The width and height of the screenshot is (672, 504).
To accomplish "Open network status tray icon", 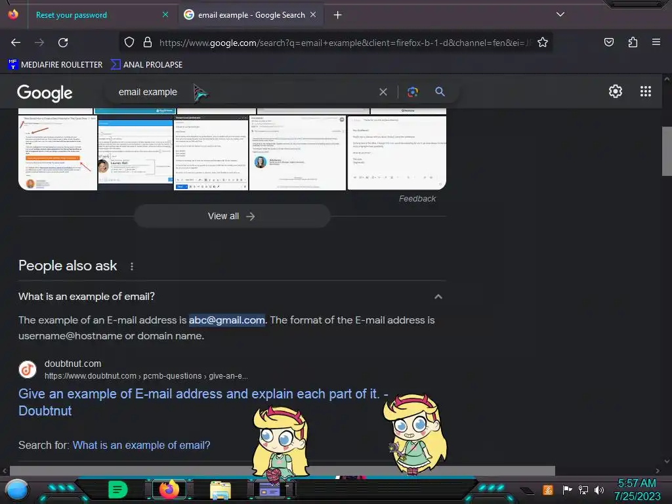I will [x=583, y=490].
